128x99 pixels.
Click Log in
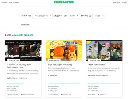(124, 2)
